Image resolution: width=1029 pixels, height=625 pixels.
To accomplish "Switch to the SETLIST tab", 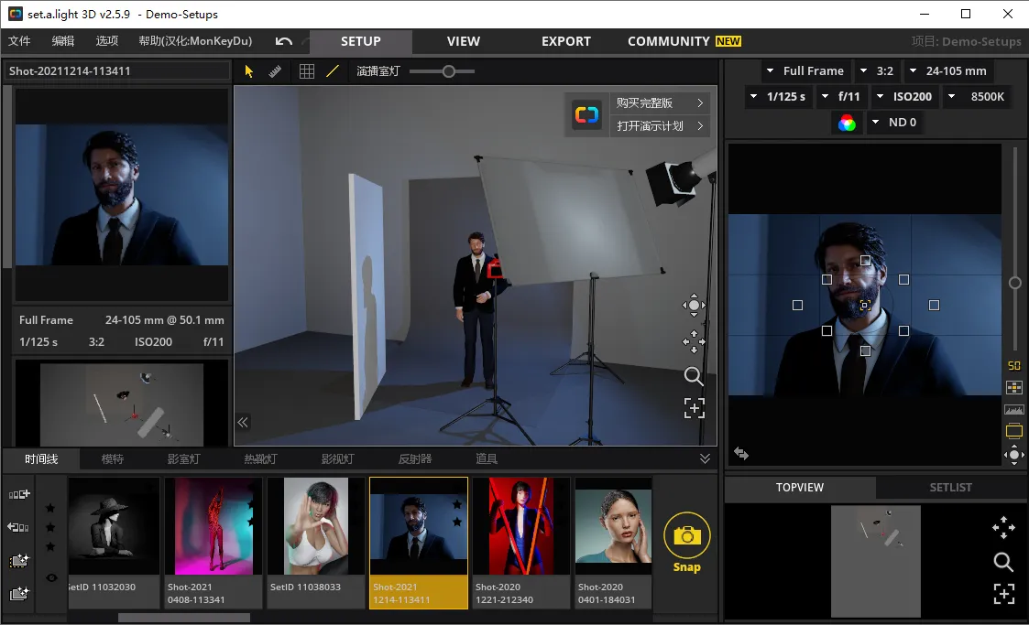I will [x=950, y=488].
